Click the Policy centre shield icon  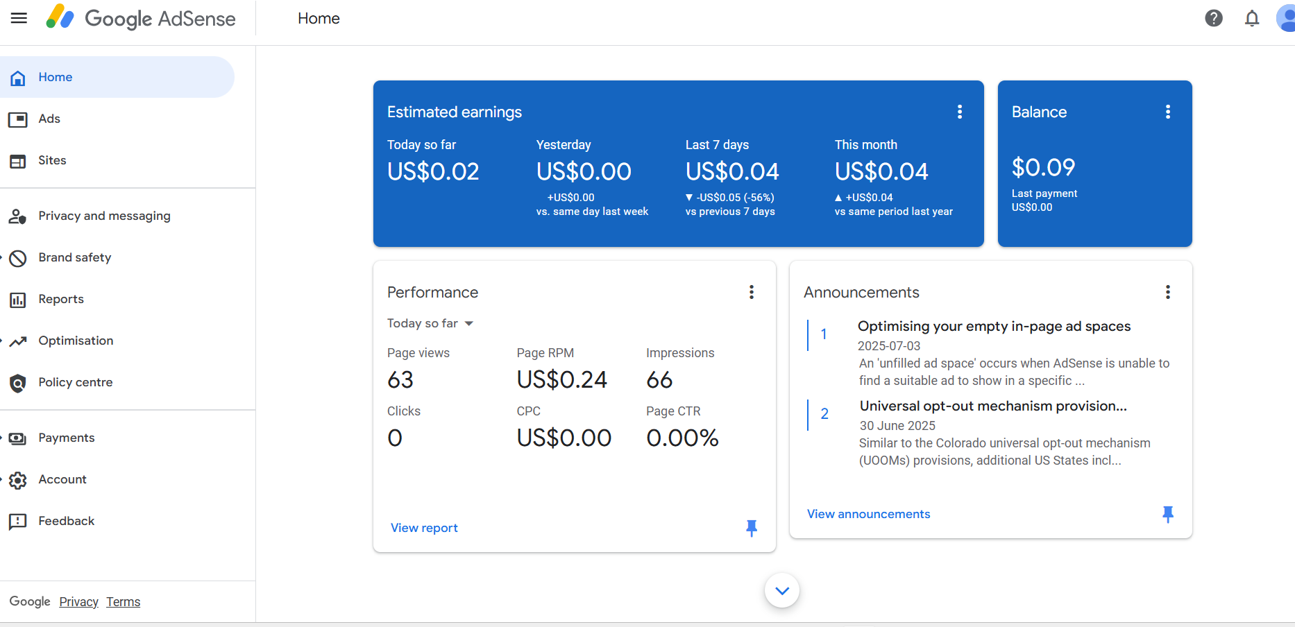(x=18, y=383)
